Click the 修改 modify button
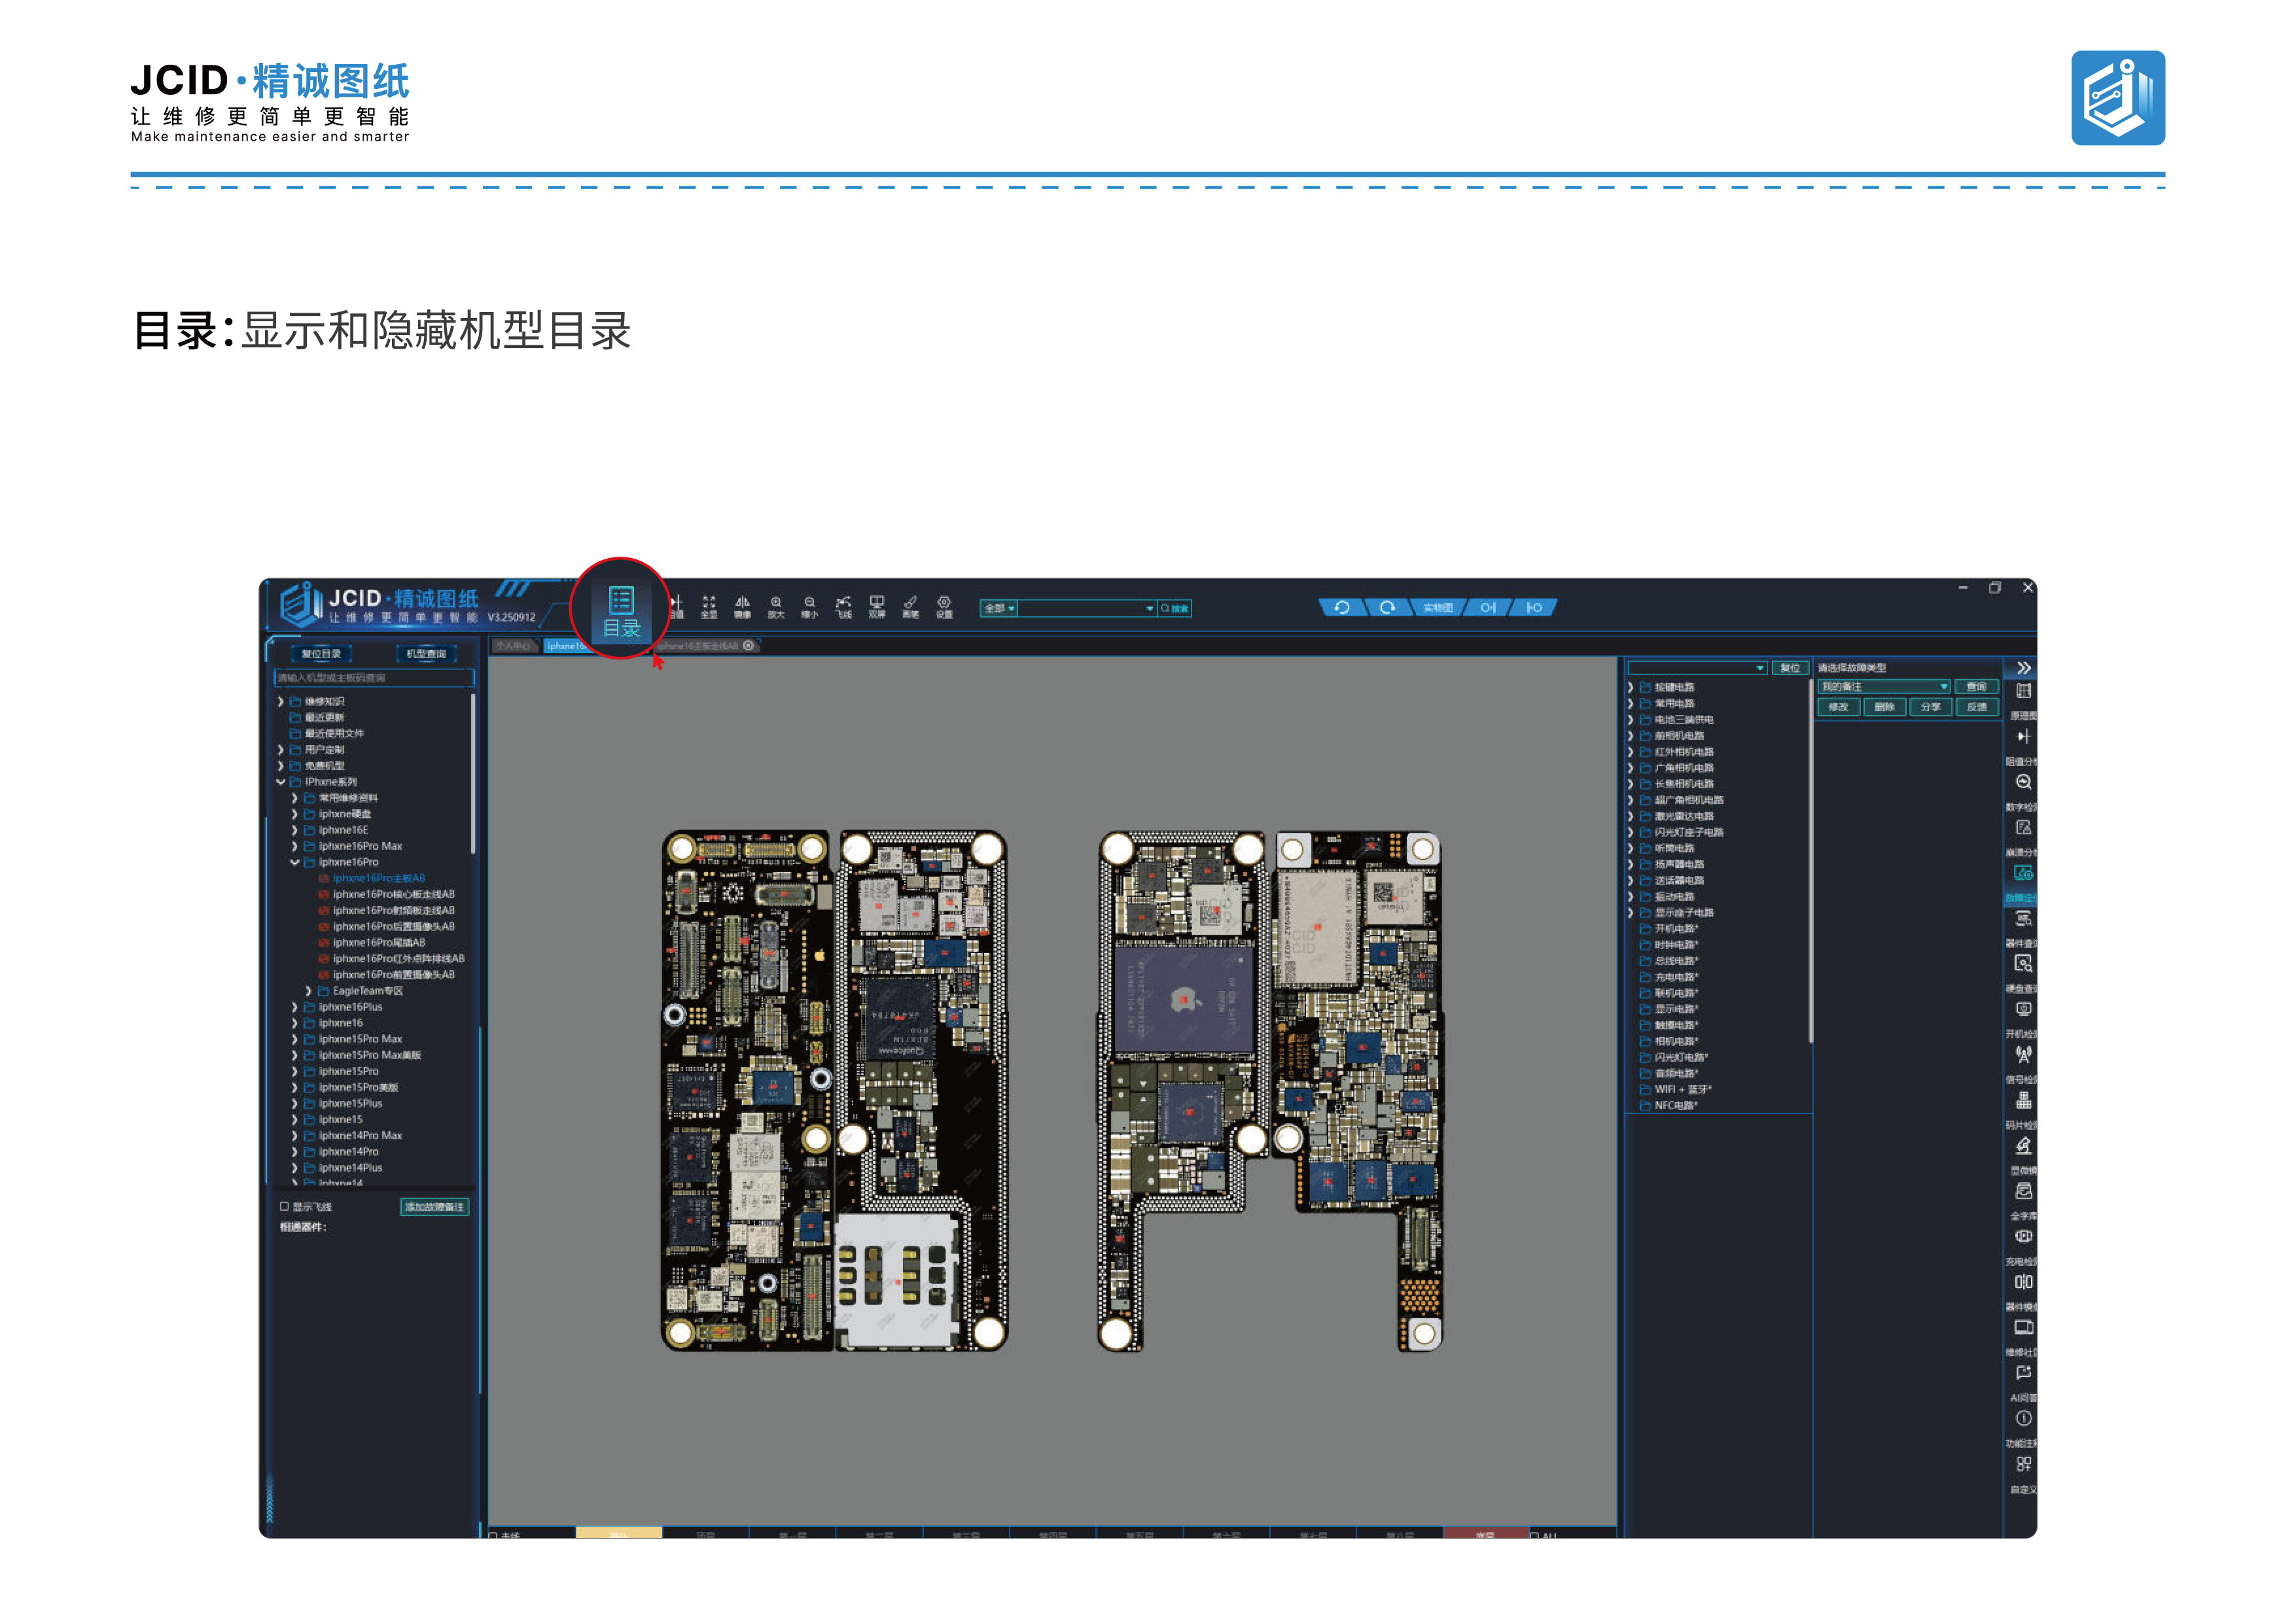The height and width of the screenshot is (1623, 2296). coord(1838,707)
